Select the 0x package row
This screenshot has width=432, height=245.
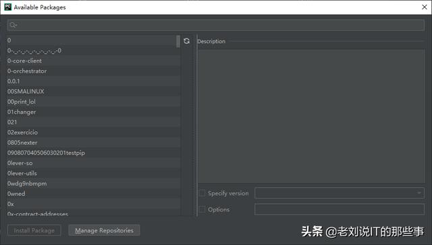[x=93, y=204]
